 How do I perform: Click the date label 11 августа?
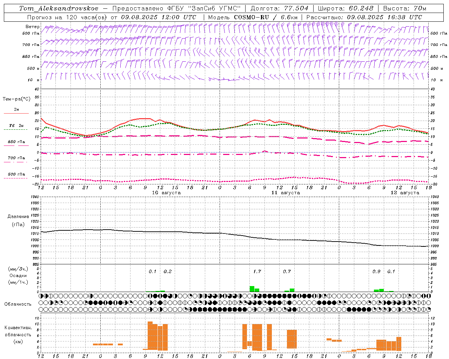point(286,193)
